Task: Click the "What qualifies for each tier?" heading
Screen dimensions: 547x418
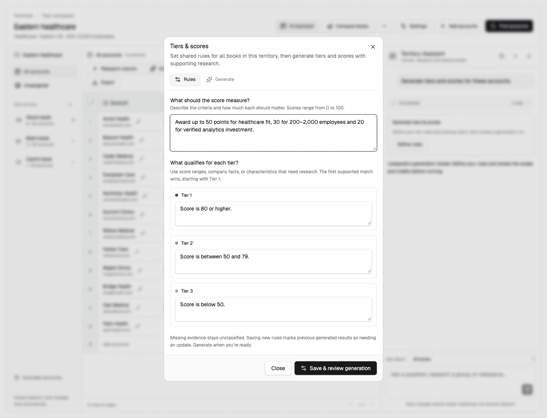Action: click(x=204, y=163)
